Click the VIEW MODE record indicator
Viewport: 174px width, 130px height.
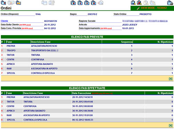click(x=154, y=8)
